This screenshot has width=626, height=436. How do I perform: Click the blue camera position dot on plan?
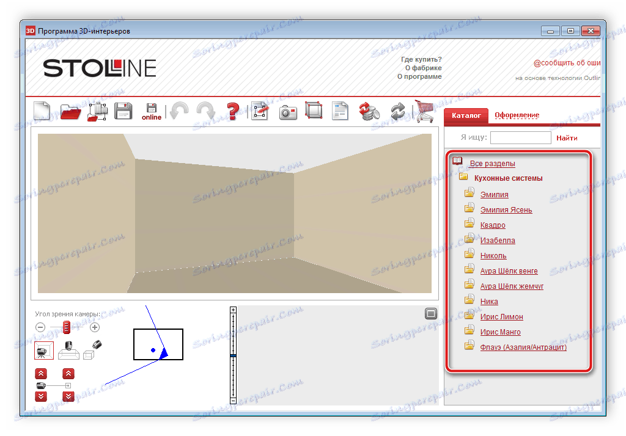pos(153,351)
